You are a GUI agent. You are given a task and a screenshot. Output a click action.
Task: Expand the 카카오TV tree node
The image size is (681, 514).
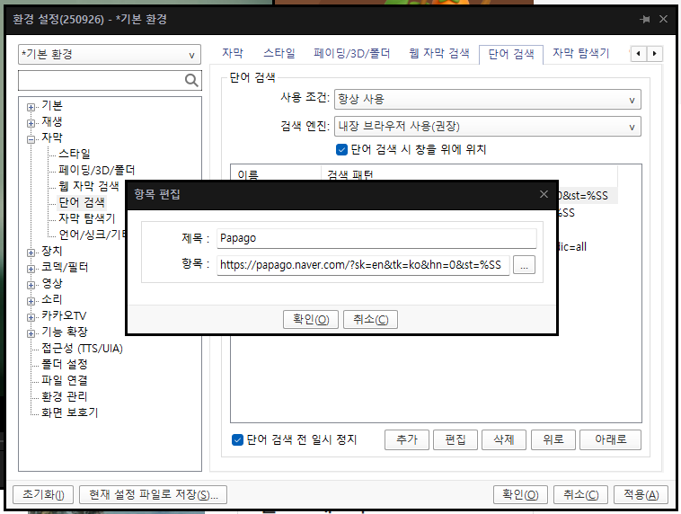(31, 317)
